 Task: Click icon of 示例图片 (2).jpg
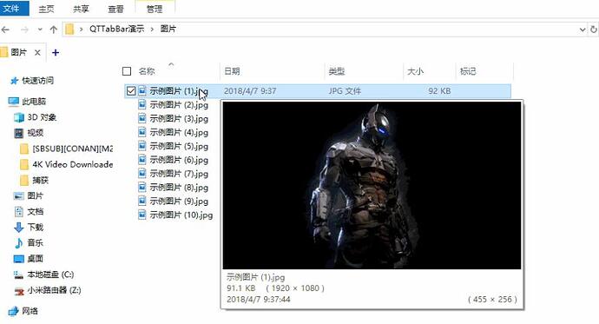click(142, 105)
